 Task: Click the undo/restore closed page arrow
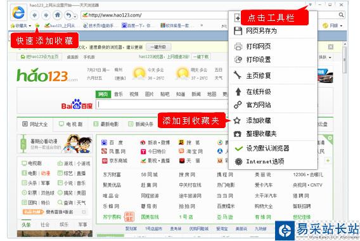pos(68,15)
